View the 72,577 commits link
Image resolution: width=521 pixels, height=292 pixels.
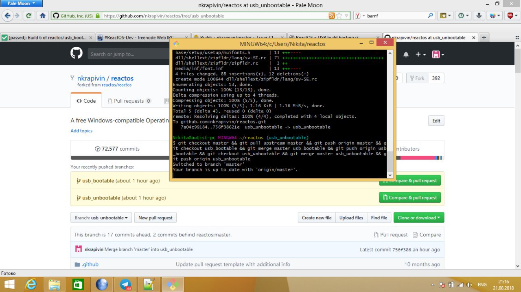(x=117, y=149)
